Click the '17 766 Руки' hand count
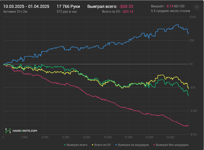This screenshot has height=150, width=204. click(x=68, y=6)
